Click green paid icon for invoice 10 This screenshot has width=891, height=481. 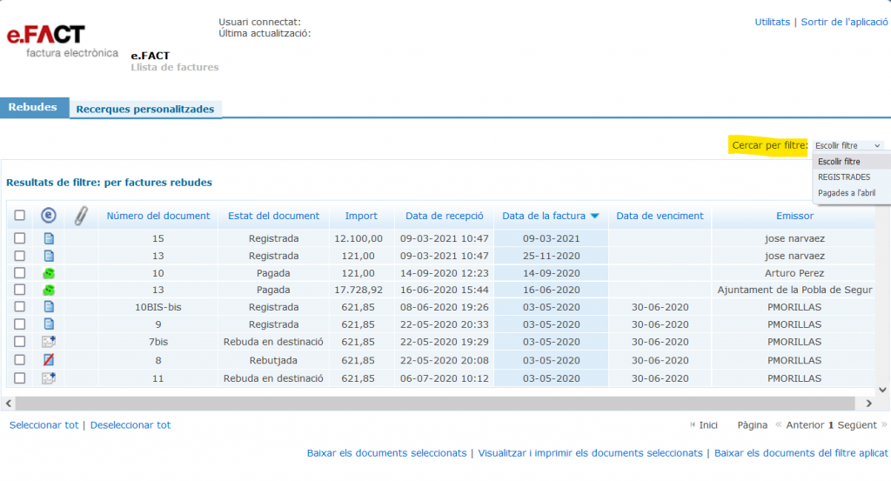click(49, 273)
